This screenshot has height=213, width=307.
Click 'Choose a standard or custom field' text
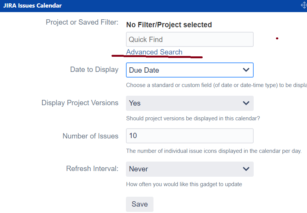(x=217, y=85)
